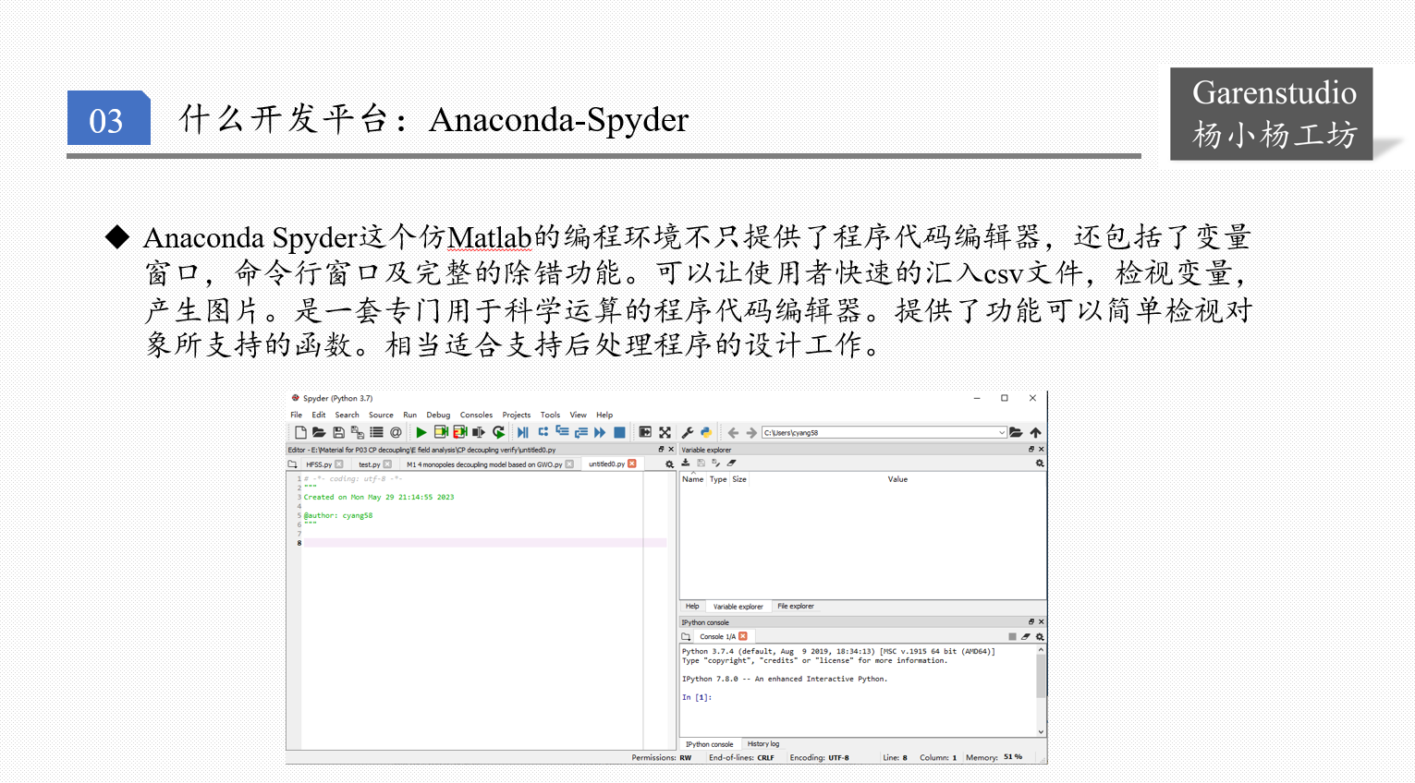Screen dimensions: 1415x783
Task: Open the Edit menu
Action: (318, 415)
